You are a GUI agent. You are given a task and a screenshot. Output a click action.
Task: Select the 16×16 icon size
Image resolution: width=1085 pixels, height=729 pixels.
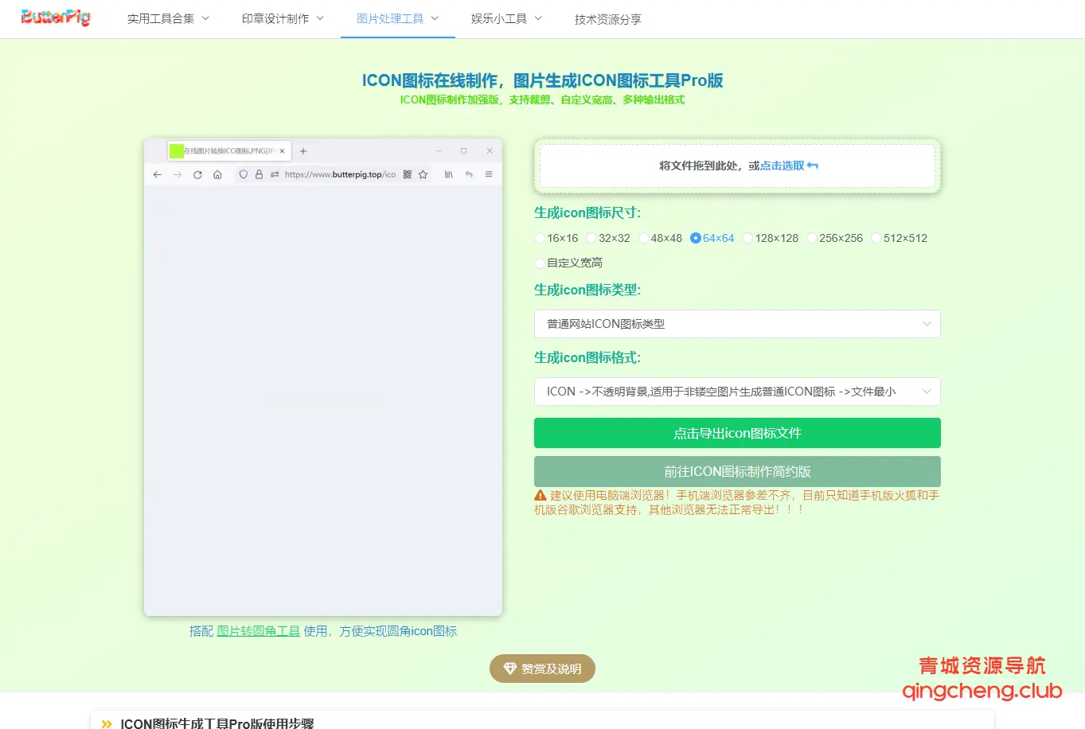pos(540,238)
